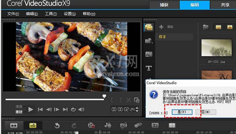Click the 00:00:02:24 timecode field

pos(123,110)
